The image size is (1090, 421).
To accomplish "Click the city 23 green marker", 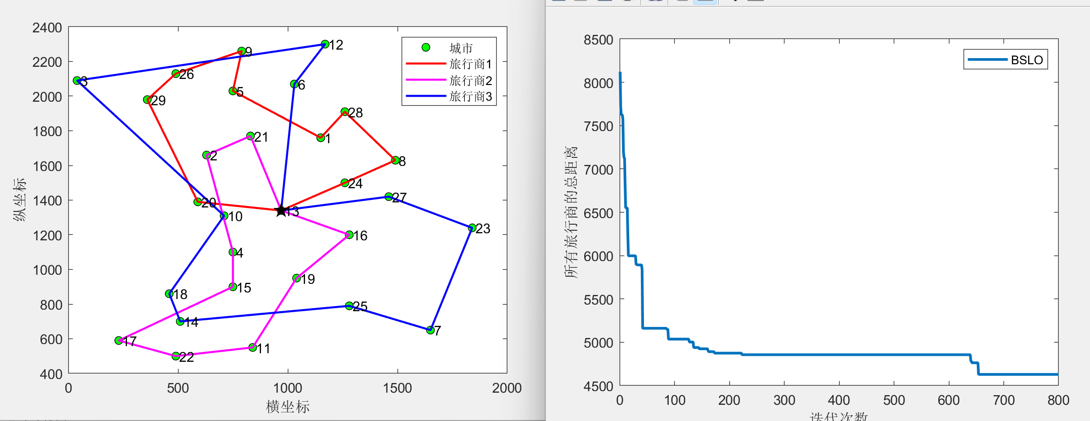I will pyautogui.click(x=472, y=228).
